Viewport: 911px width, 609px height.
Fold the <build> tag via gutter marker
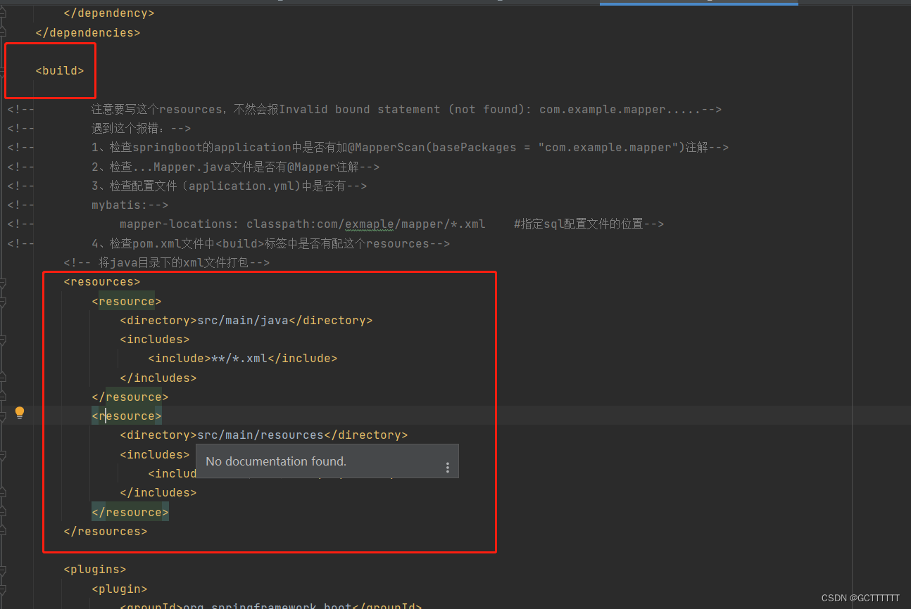pyautogui.click(x=3, y=71)
